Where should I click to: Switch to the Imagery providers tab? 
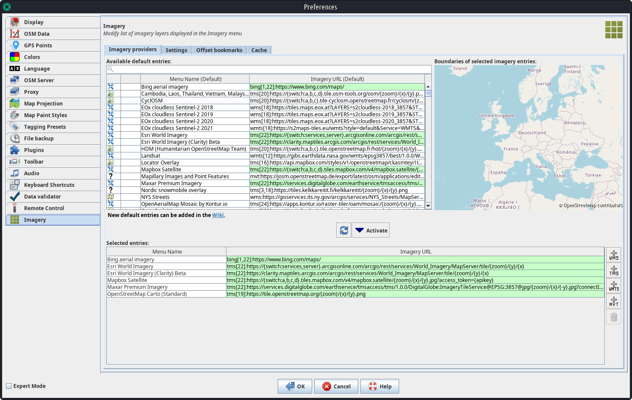133,50
